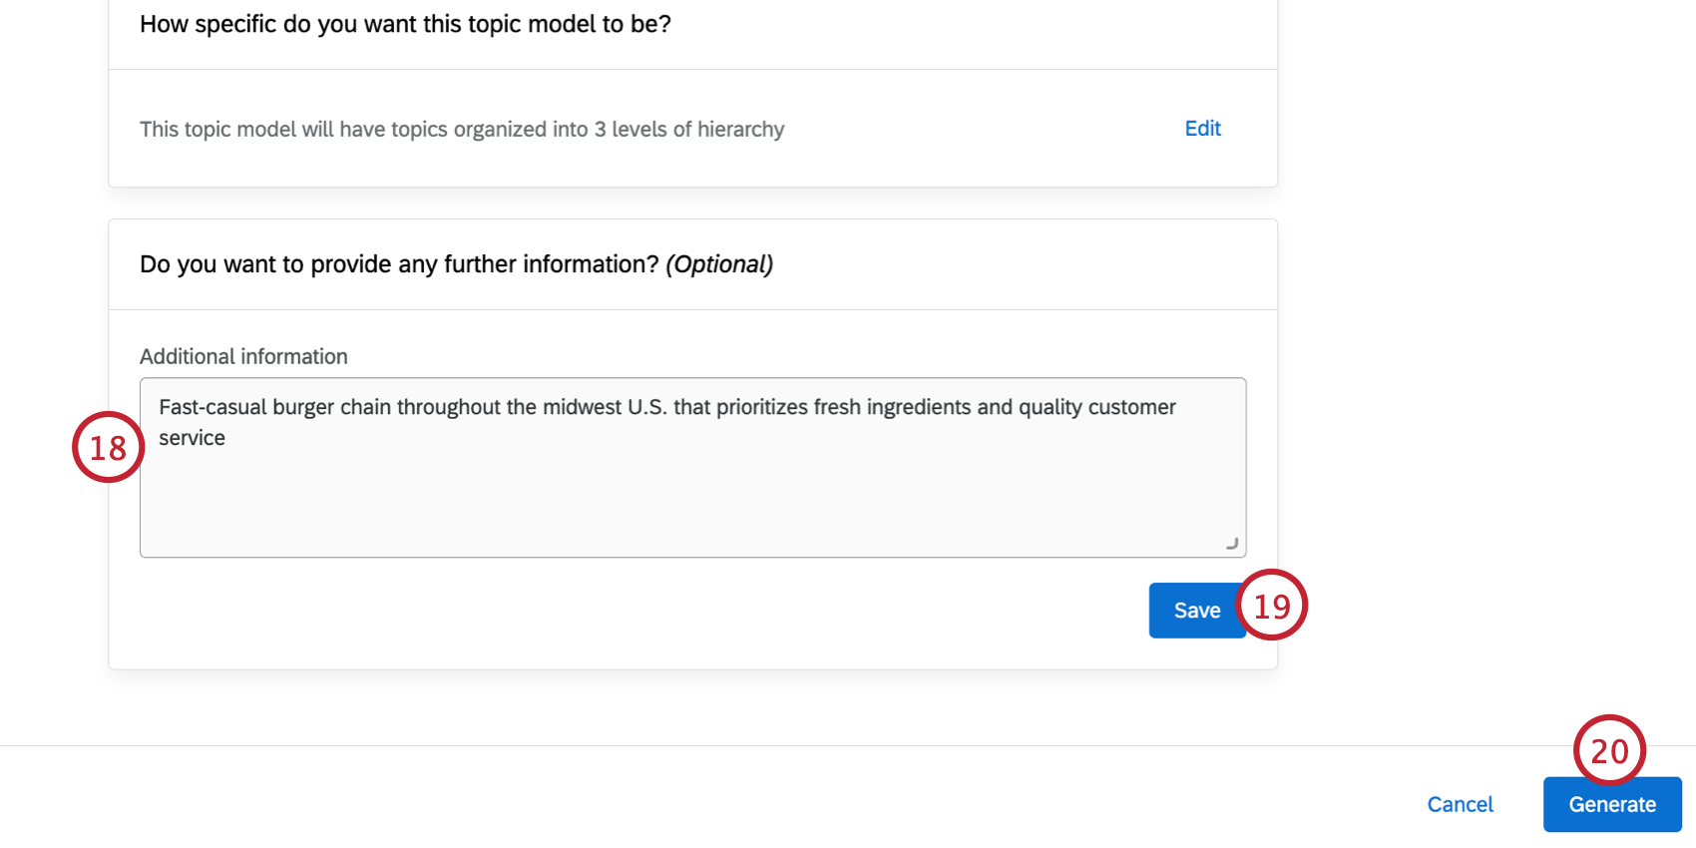The width and height of the screenshot is (1696, 848).
Task: Click the Generate button
Action: coord(1611,804)
